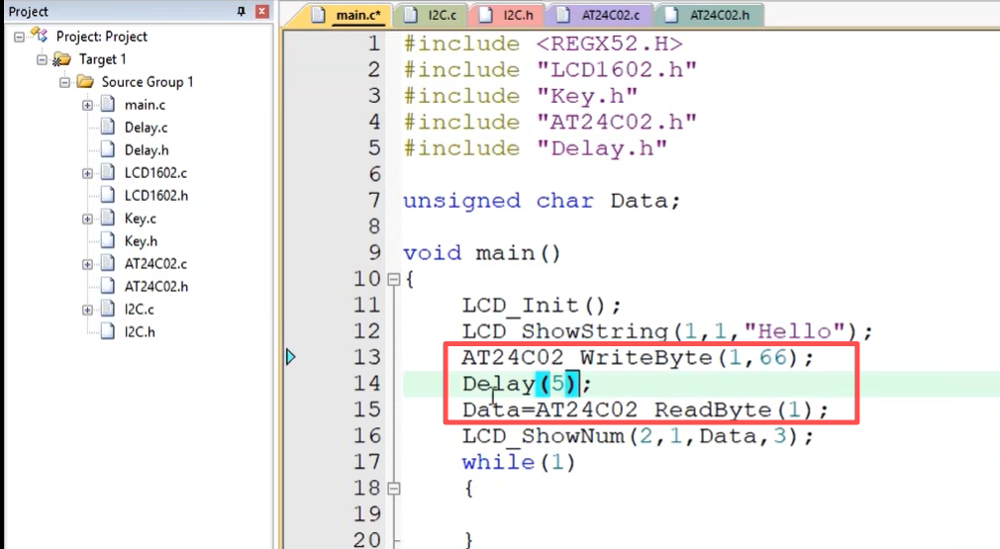Viewport: 1000px width, 549px height.
Task: Select Key.c in the project tree
Action: [141, 219]
